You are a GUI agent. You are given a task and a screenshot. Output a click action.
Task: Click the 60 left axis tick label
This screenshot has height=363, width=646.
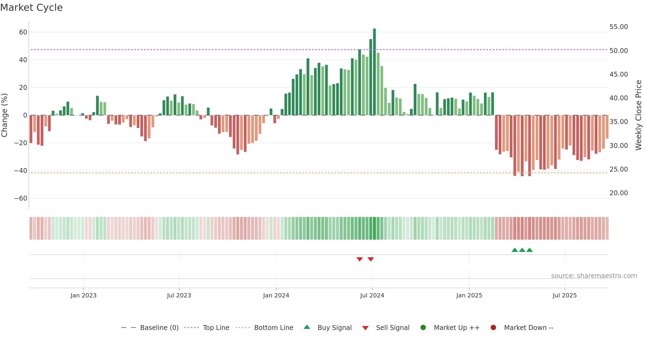[x=23, y=32]
